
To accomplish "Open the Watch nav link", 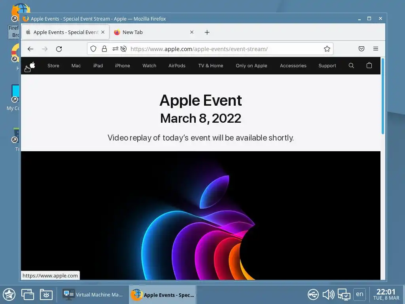I will coord(149,66).
